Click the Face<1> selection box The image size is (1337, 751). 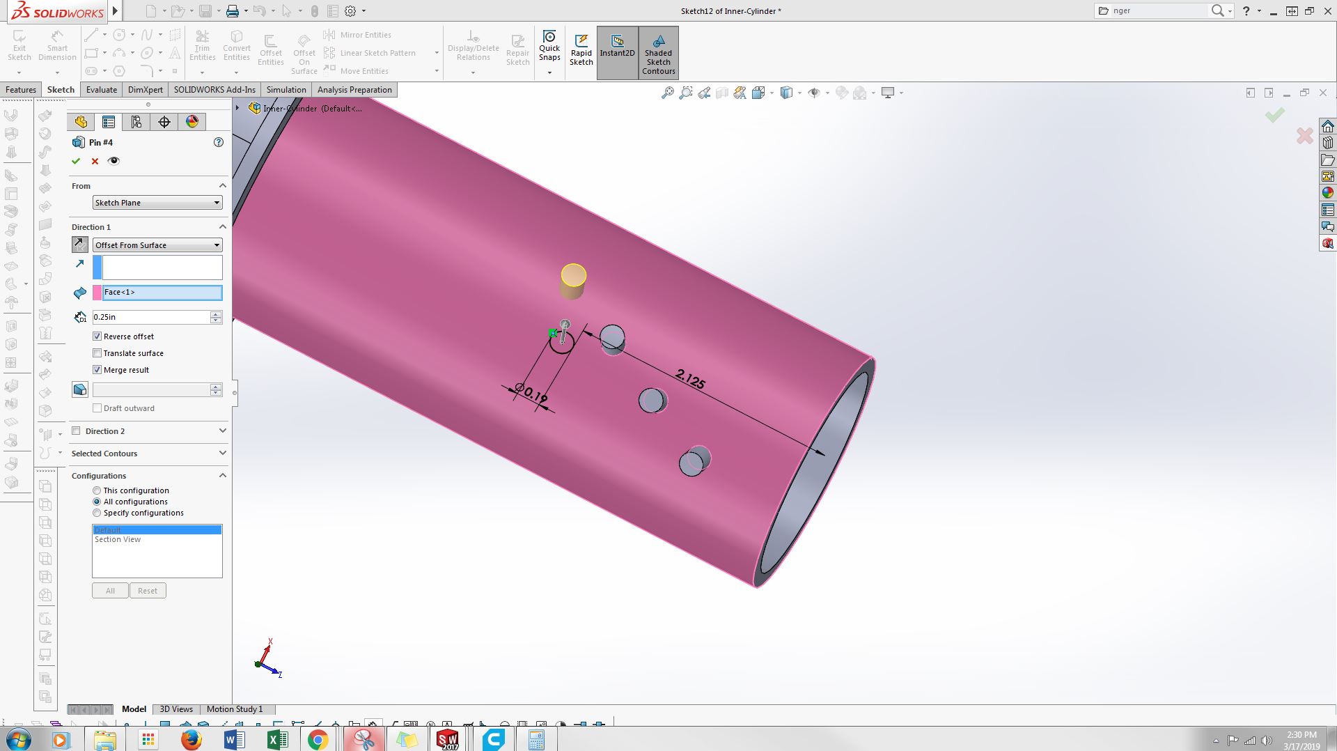click(162, 293)
